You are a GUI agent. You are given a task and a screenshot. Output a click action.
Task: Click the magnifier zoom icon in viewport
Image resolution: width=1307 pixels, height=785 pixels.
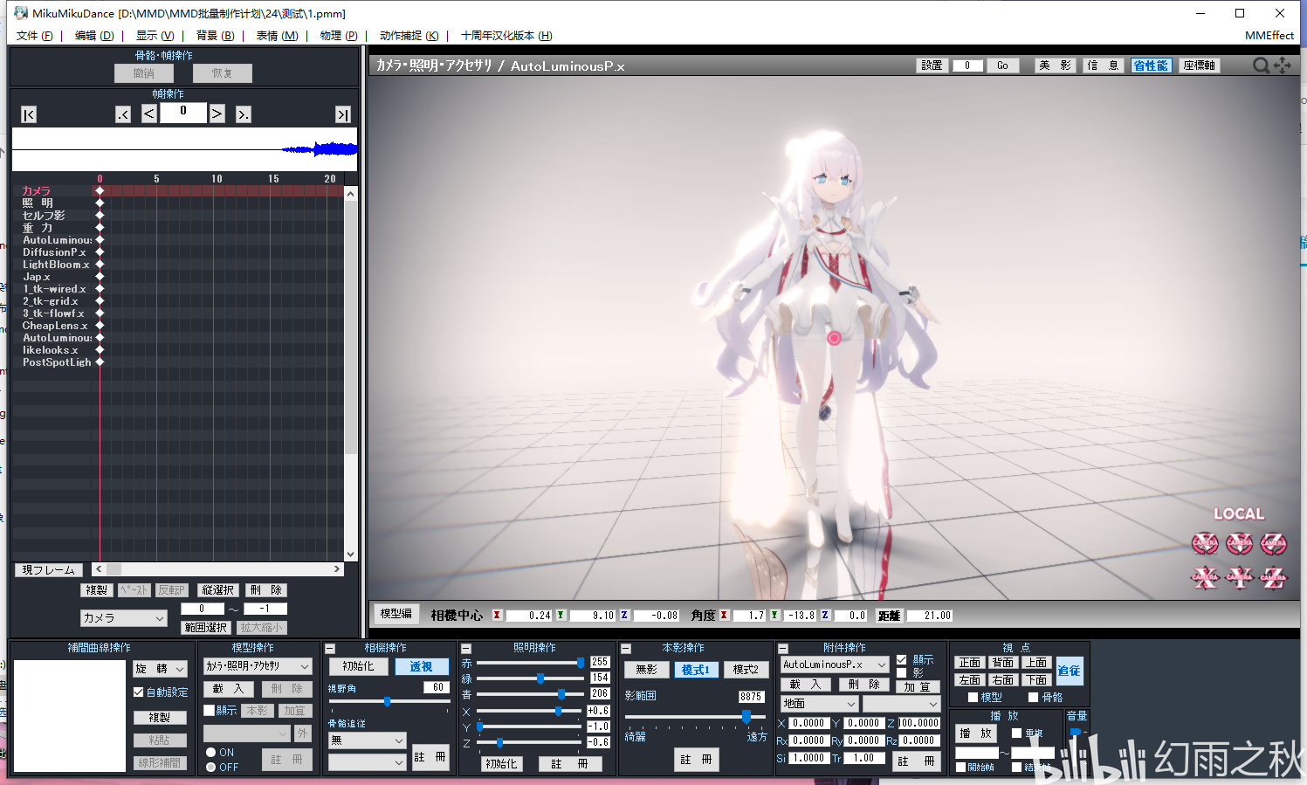1261,65
